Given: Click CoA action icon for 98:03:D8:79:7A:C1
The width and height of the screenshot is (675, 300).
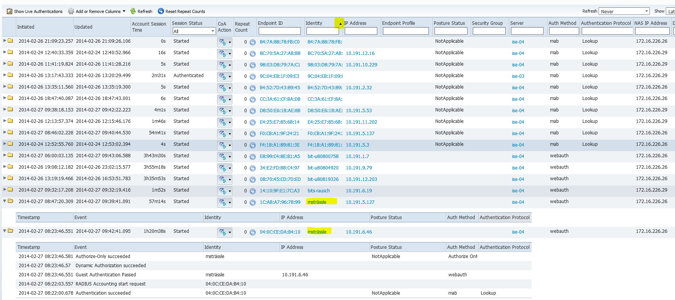Looking at the screenshot, I should 223,65.
